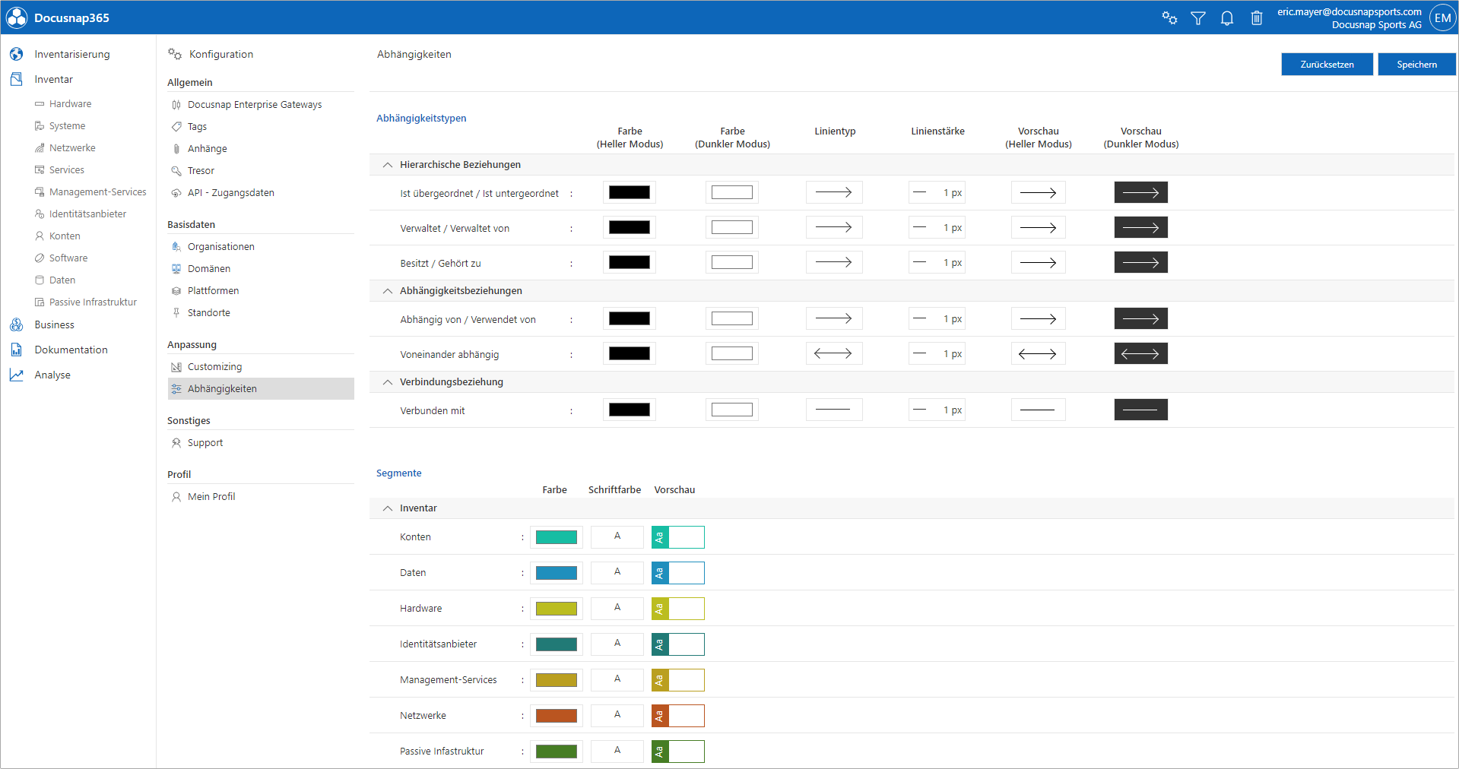Viewport: 1459px width, 769px height.
Task: Set font color for Management-Services segment
Action: (617, 679)
